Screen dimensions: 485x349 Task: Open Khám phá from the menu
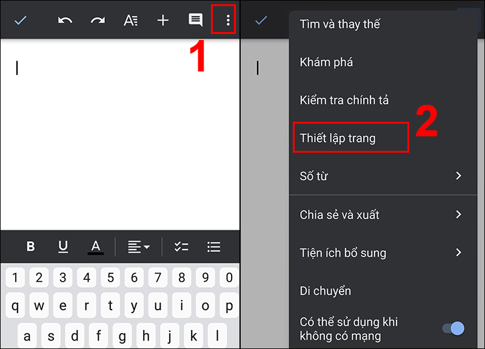(383, 62)
